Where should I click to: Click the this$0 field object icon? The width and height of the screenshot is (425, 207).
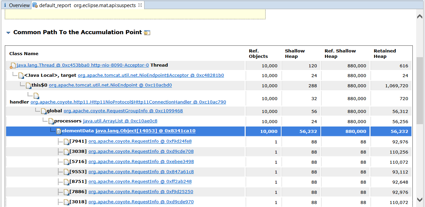(28, 86)
